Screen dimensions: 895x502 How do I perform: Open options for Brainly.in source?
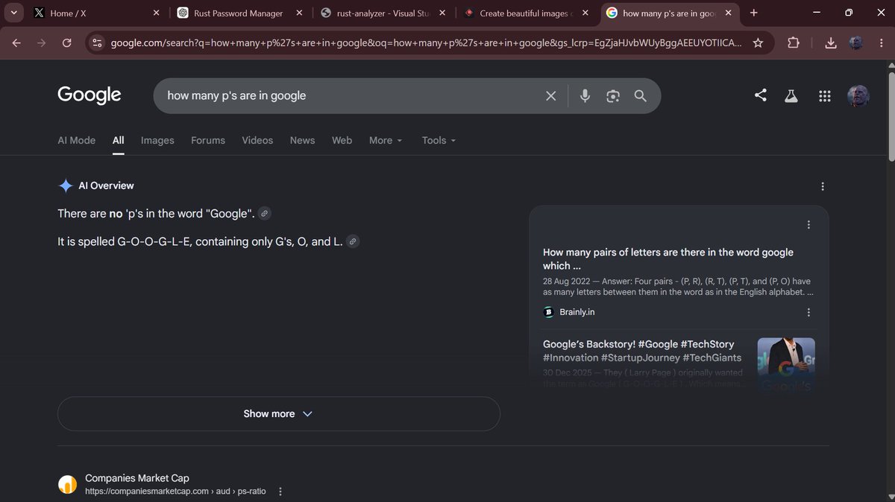(808, 313)
